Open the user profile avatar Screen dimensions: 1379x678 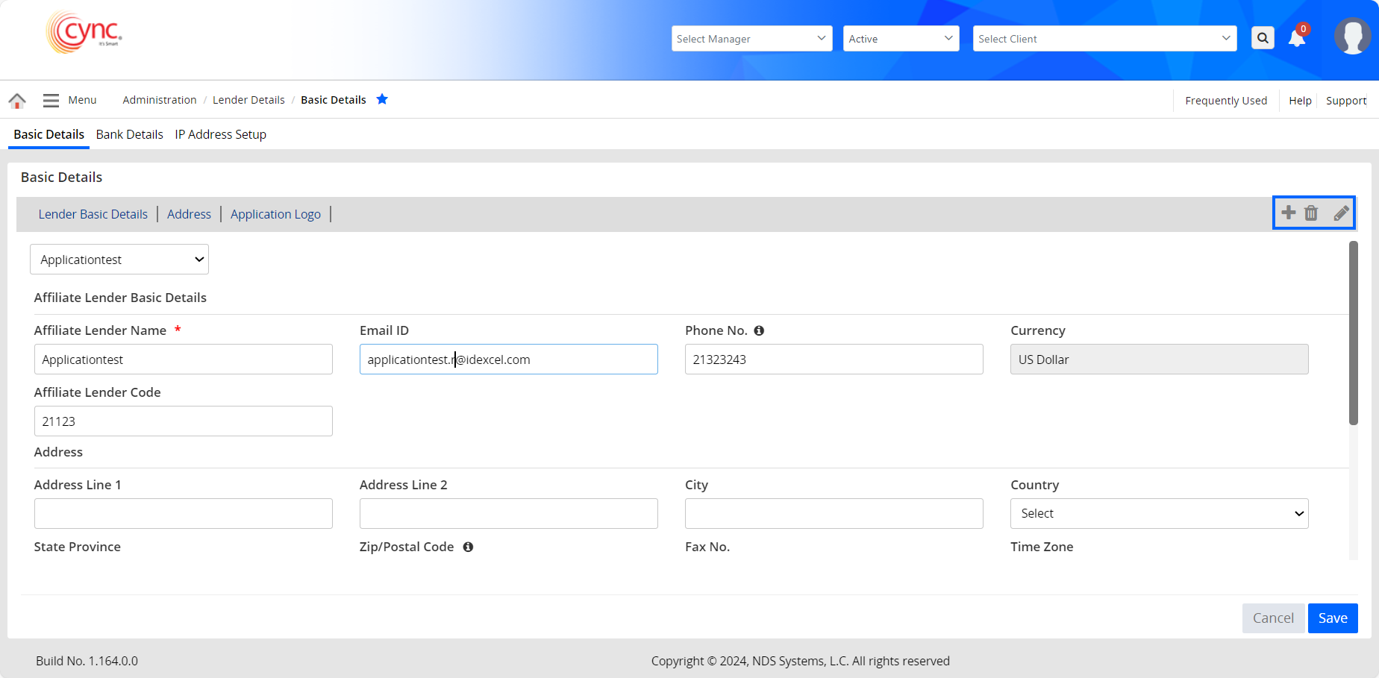[x=1352, y=37]
